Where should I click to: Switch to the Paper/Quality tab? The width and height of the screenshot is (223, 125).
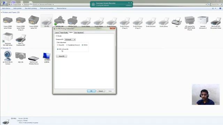coord(64,33)
